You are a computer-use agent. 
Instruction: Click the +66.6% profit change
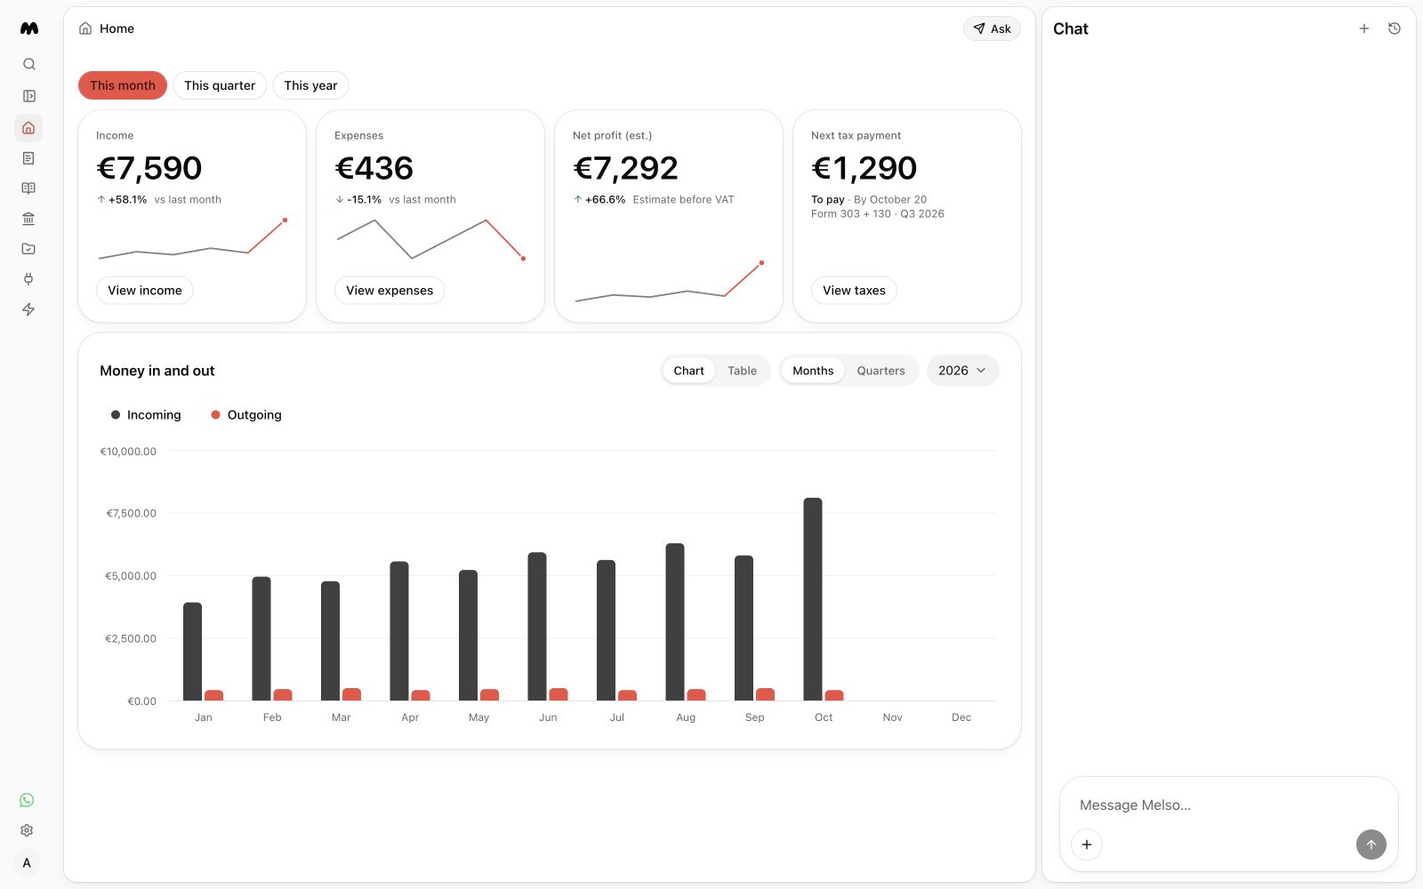pos(599,200)
